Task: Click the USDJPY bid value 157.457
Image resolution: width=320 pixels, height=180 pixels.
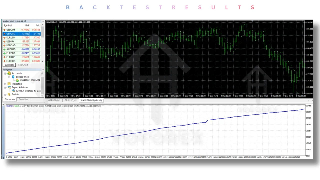Action: 25,41
